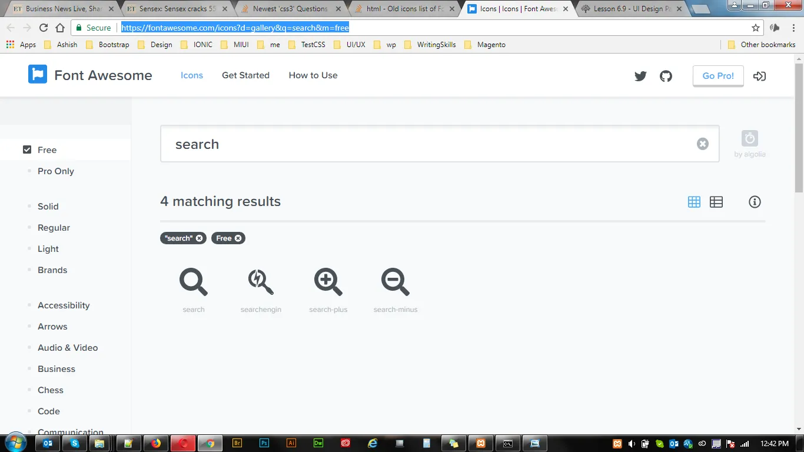
Task: Open the Icons nav item
Action: click(192, 75)
